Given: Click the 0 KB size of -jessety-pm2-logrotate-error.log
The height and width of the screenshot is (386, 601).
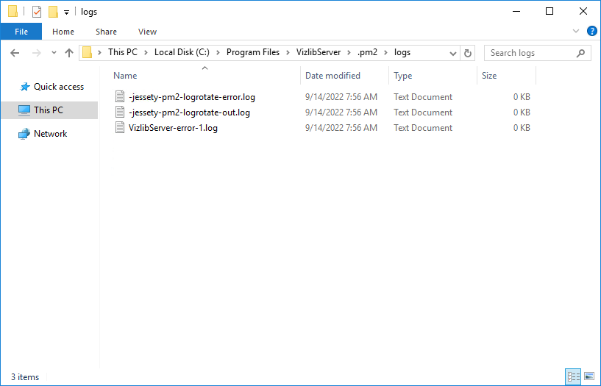Looking at the screenshot, I should click(522, 97).
